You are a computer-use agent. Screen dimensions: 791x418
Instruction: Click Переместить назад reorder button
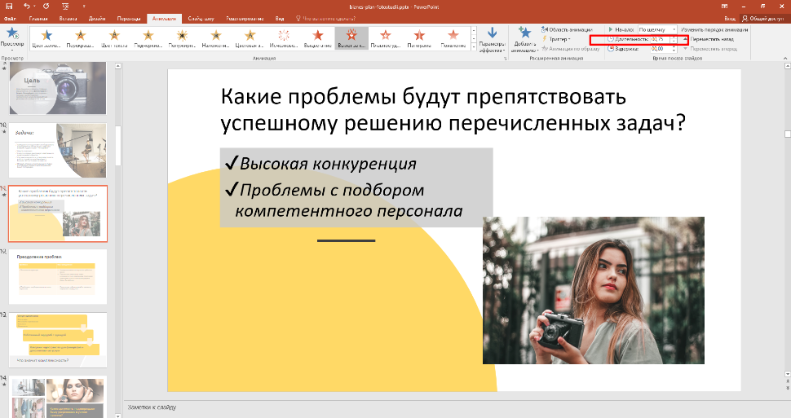[709, 39]
